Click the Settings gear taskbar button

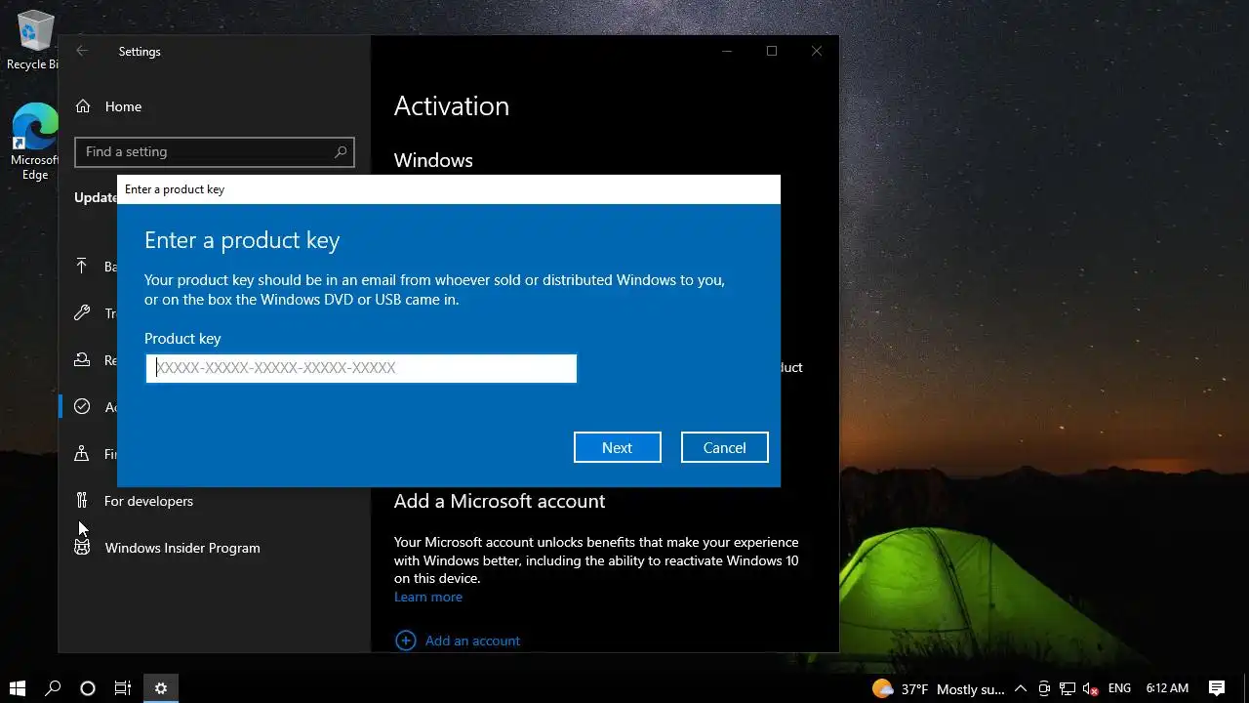(161, 688)
